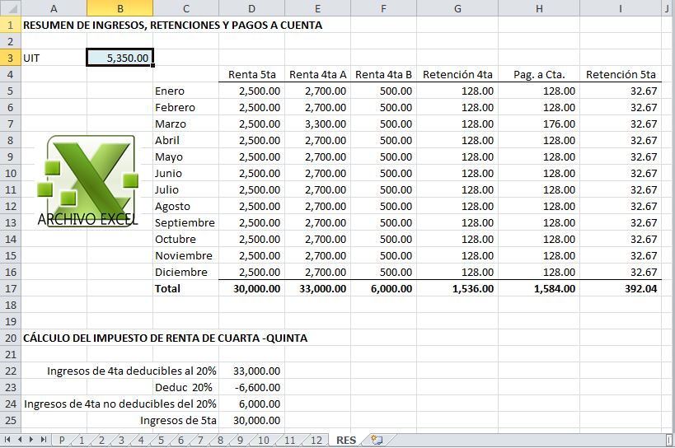675x448 pixels.
Task: Click the 3,300.00 value in Marzo row
Action: (317, 124)
